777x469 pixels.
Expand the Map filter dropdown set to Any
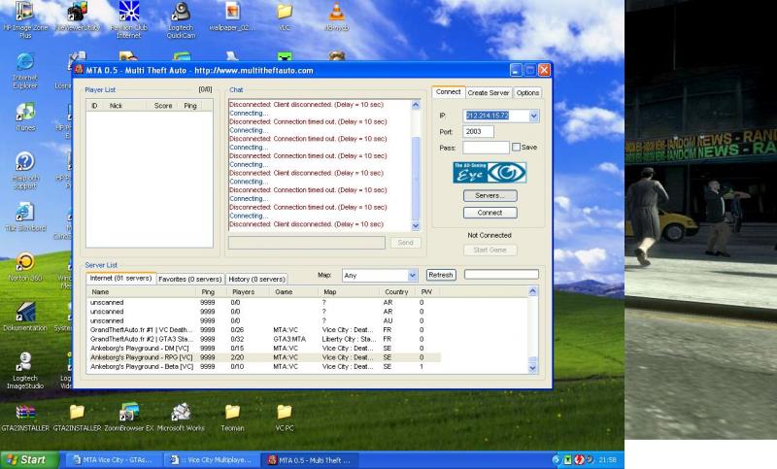[412, 276]
